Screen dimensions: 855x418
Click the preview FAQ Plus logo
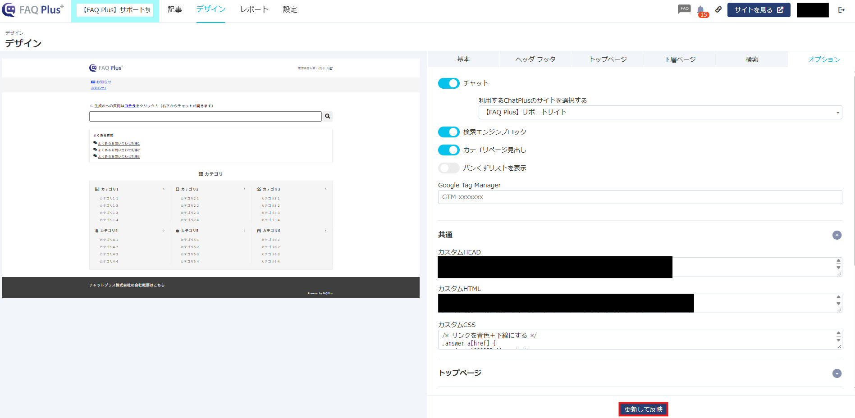pyautogui.click(x=106, y=68)
